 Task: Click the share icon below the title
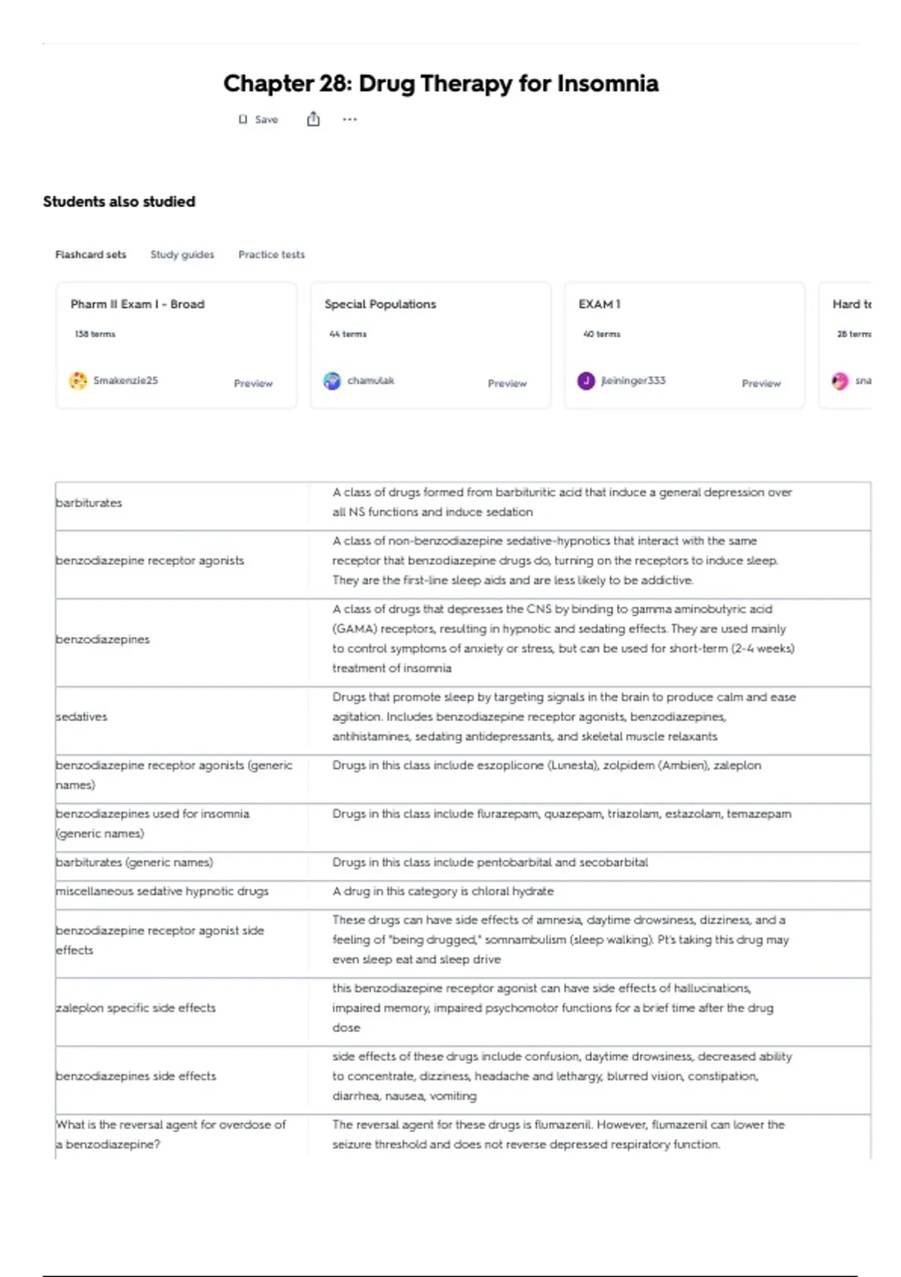[313, 119]
